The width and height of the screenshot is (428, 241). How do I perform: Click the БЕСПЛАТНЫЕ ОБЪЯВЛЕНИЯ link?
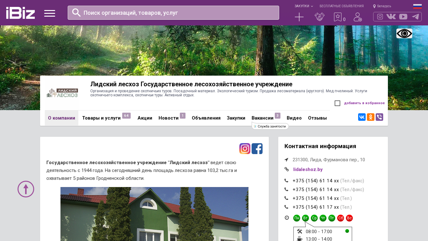[x=342, y=6]
